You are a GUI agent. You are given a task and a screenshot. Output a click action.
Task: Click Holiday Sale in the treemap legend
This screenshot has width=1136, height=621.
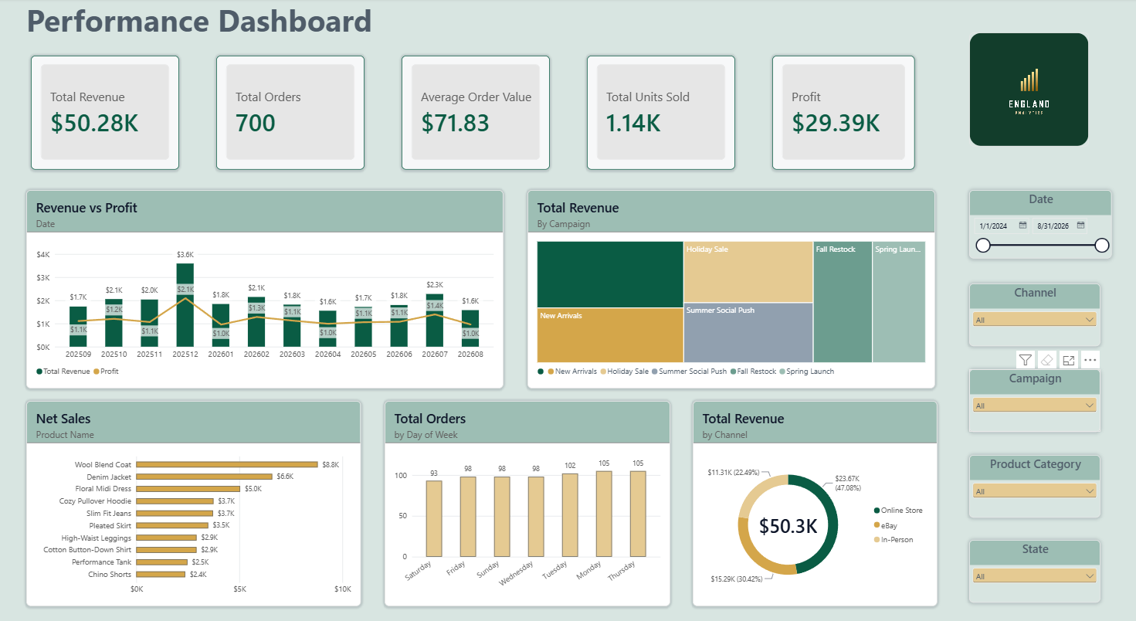[x=624, y=372]
